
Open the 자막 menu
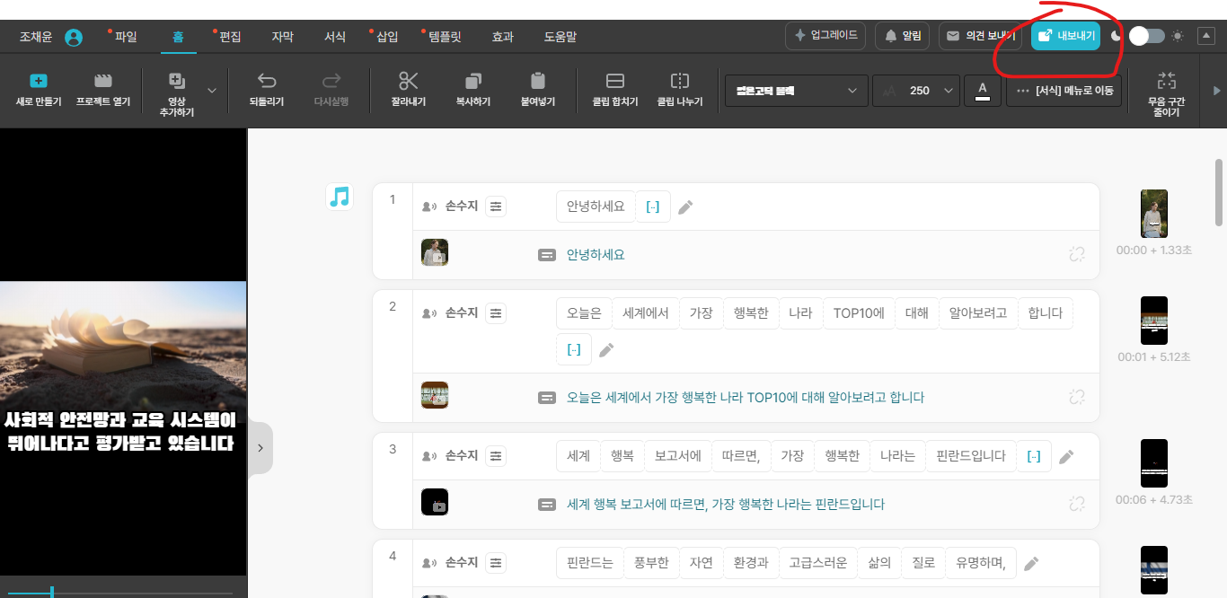(282, 37)
